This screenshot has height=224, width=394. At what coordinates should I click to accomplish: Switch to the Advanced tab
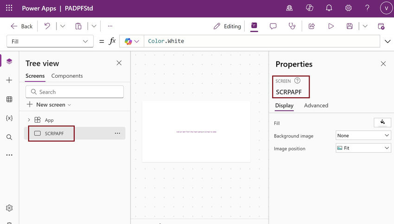pyautogui.click(x=316, y=106)
